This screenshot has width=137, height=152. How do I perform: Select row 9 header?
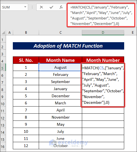click(3, 96)
